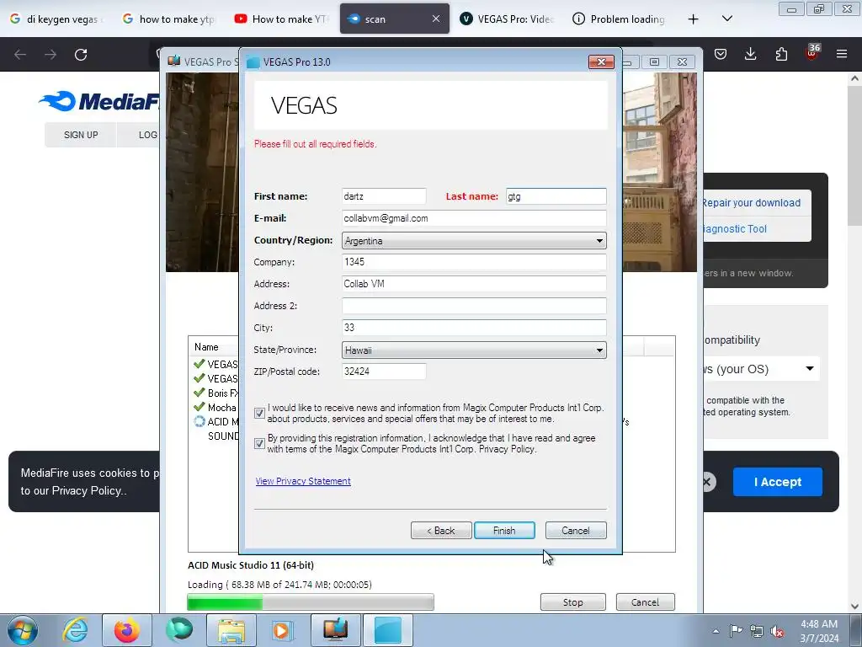Open the green swirl browser taskbar icon
This screenshot has width=862, height=647.
(x=178, y=630)
